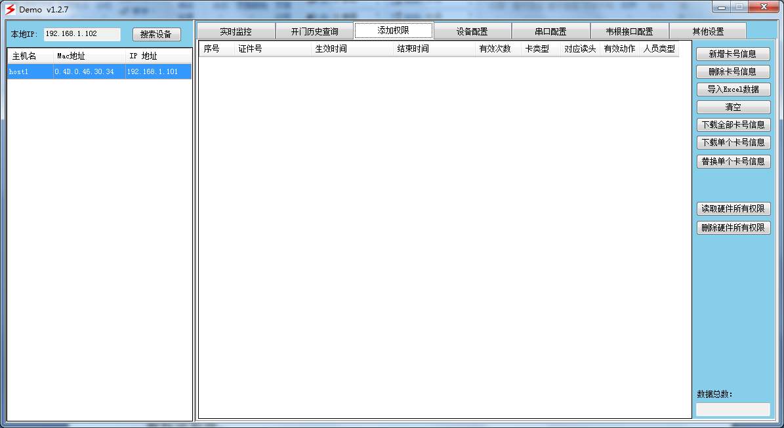784x428 pixels.
Task: Click the 新增卡号信息 button
Action: tap(733, 54)
